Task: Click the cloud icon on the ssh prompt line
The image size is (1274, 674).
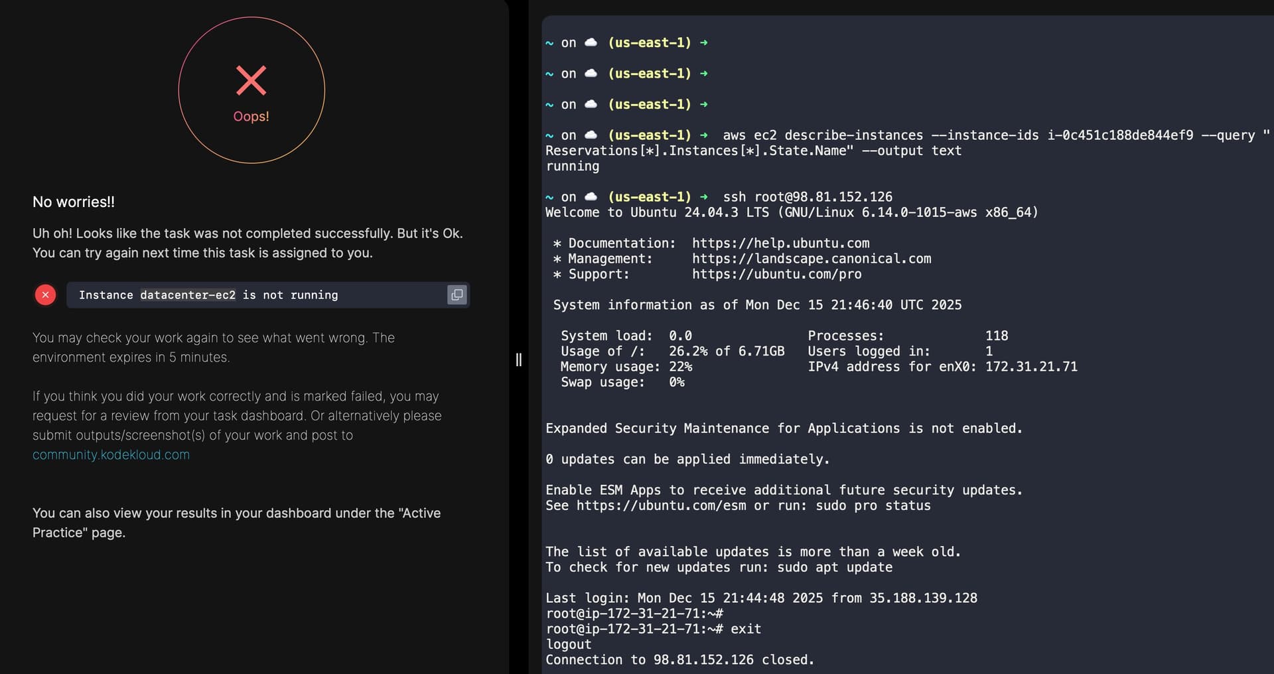Action: pos(591,197)
